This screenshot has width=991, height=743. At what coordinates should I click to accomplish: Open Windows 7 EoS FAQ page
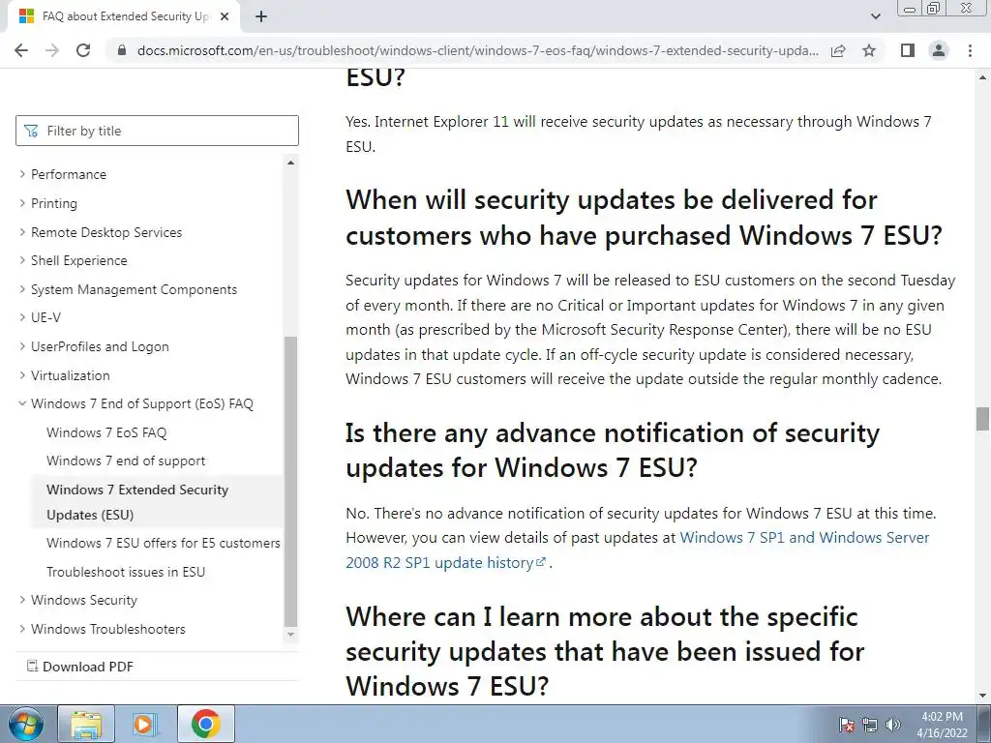coord(106,432)
